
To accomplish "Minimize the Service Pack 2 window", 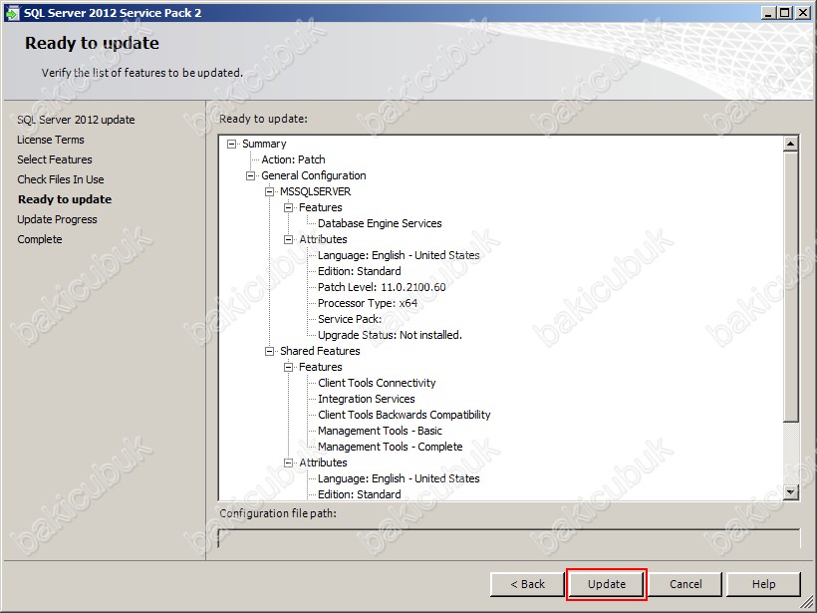I will (x=767, y=13).
